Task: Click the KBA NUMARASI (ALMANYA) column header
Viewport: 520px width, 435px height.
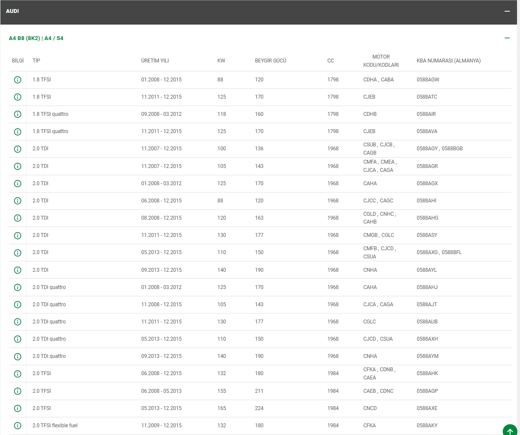Action: point(448,61)
